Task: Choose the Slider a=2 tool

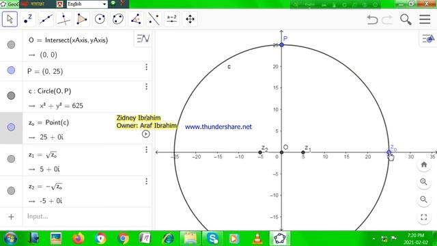Action: coord(171,19)
